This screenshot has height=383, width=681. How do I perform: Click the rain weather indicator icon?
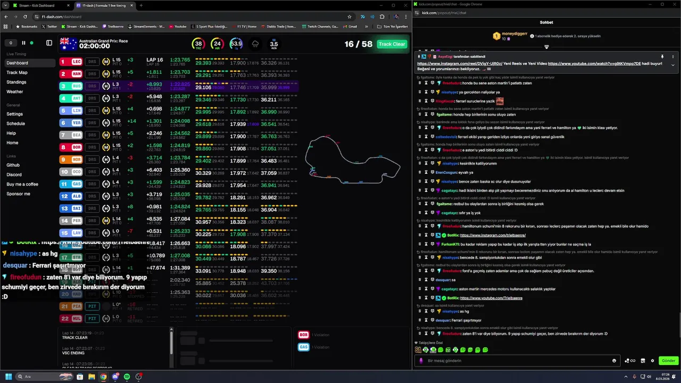point(255,44)
